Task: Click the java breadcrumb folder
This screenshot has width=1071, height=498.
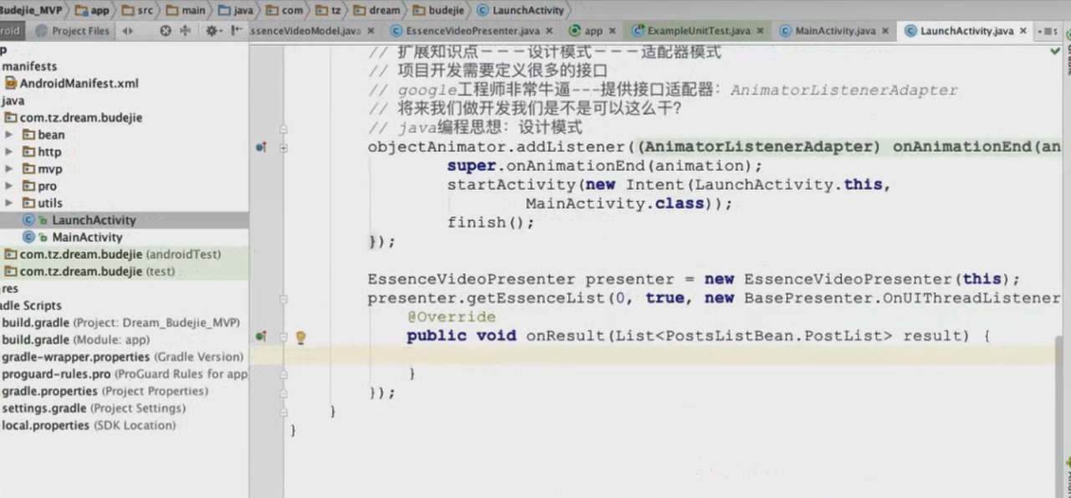Action: (237, 10)
